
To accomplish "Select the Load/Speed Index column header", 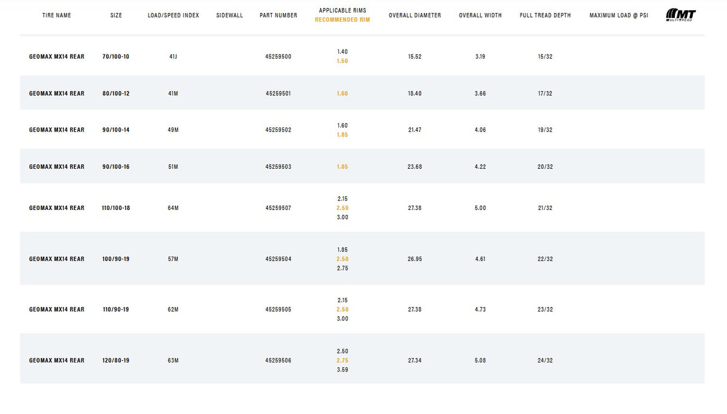I will [173, 16].
